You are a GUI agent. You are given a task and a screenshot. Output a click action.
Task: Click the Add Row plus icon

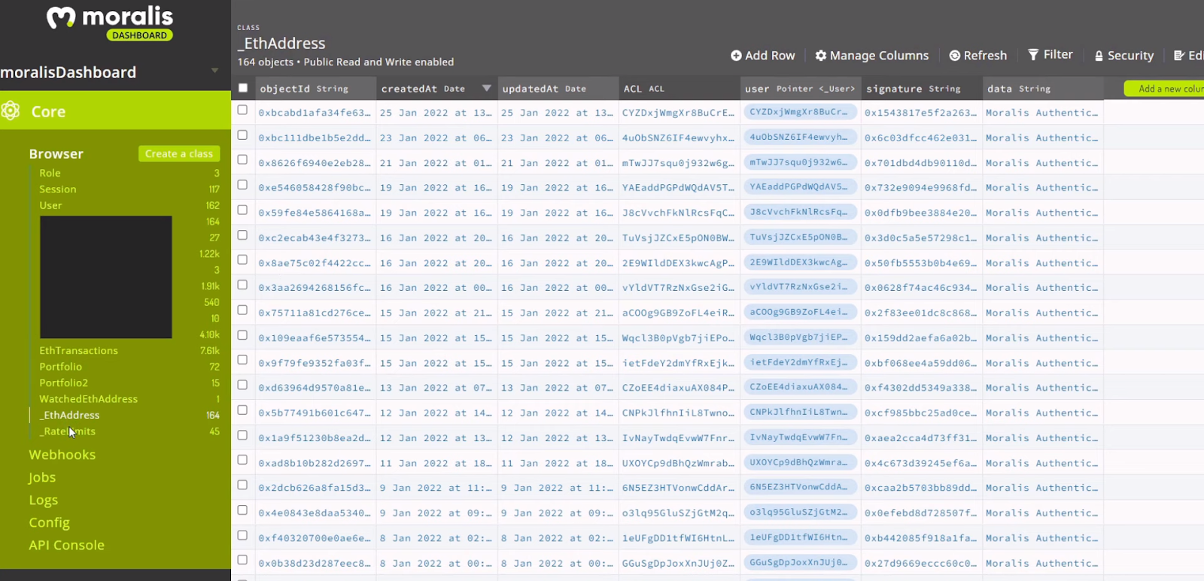(x=736, y=56)
